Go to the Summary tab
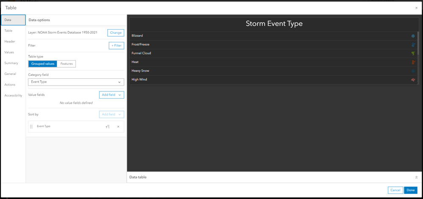423x199 pixels. pos(13,63)
